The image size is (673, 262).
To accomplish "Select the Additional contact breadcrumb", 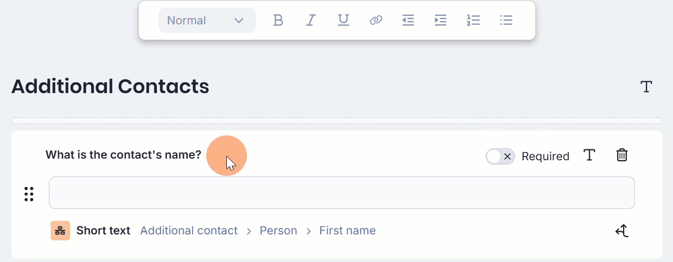I will [189, 231].
